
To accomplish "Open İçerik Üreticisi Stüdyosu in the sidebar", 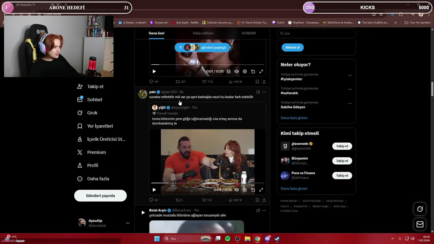I will coord(101,139).
